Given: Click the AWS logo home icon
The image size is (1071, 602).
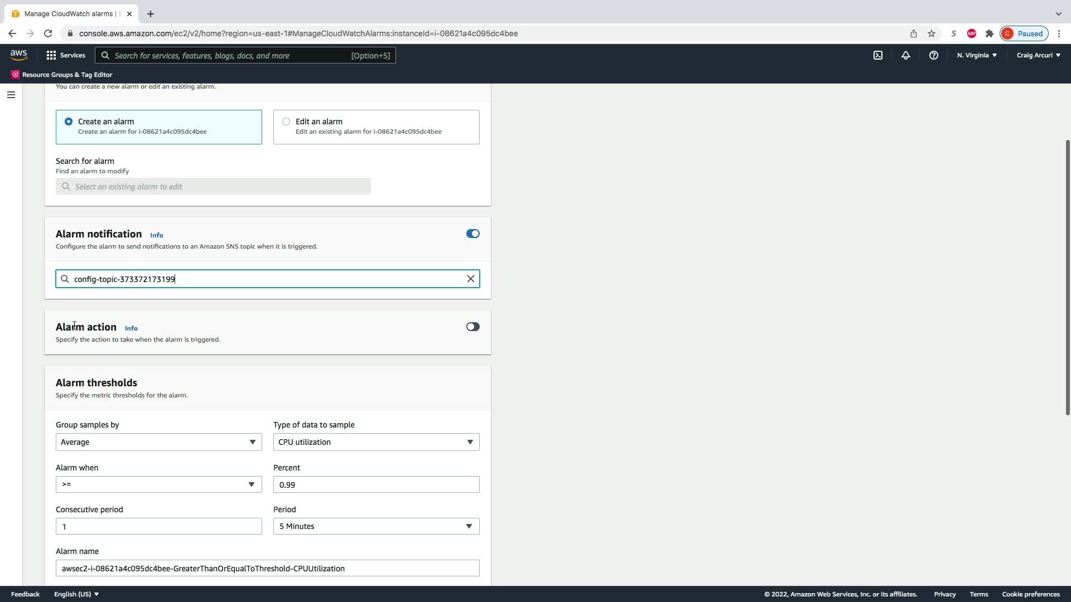Looking at the screenshot, I should (18, 55).
